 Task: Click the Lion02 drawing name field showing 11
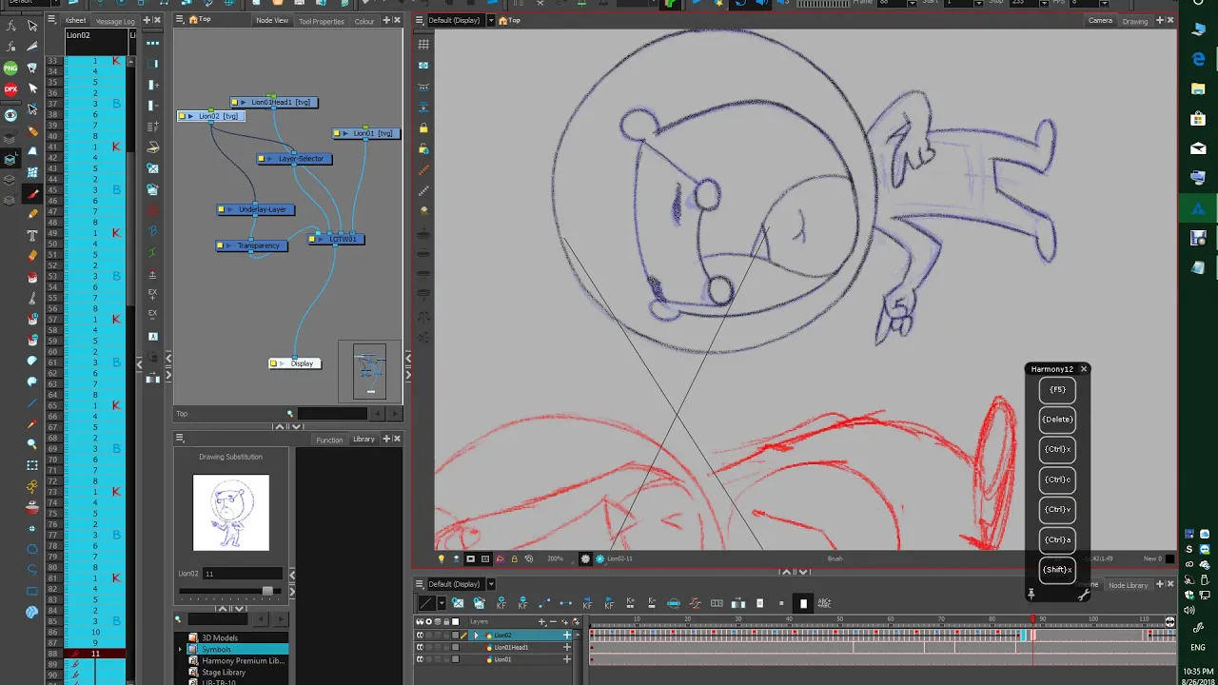click(x=243, y=574)
